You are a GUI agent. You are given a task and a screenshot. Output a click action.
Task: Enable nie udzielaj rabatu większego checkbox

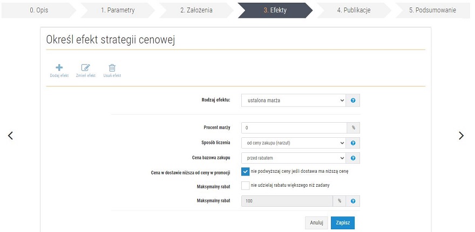pos(246,186)
